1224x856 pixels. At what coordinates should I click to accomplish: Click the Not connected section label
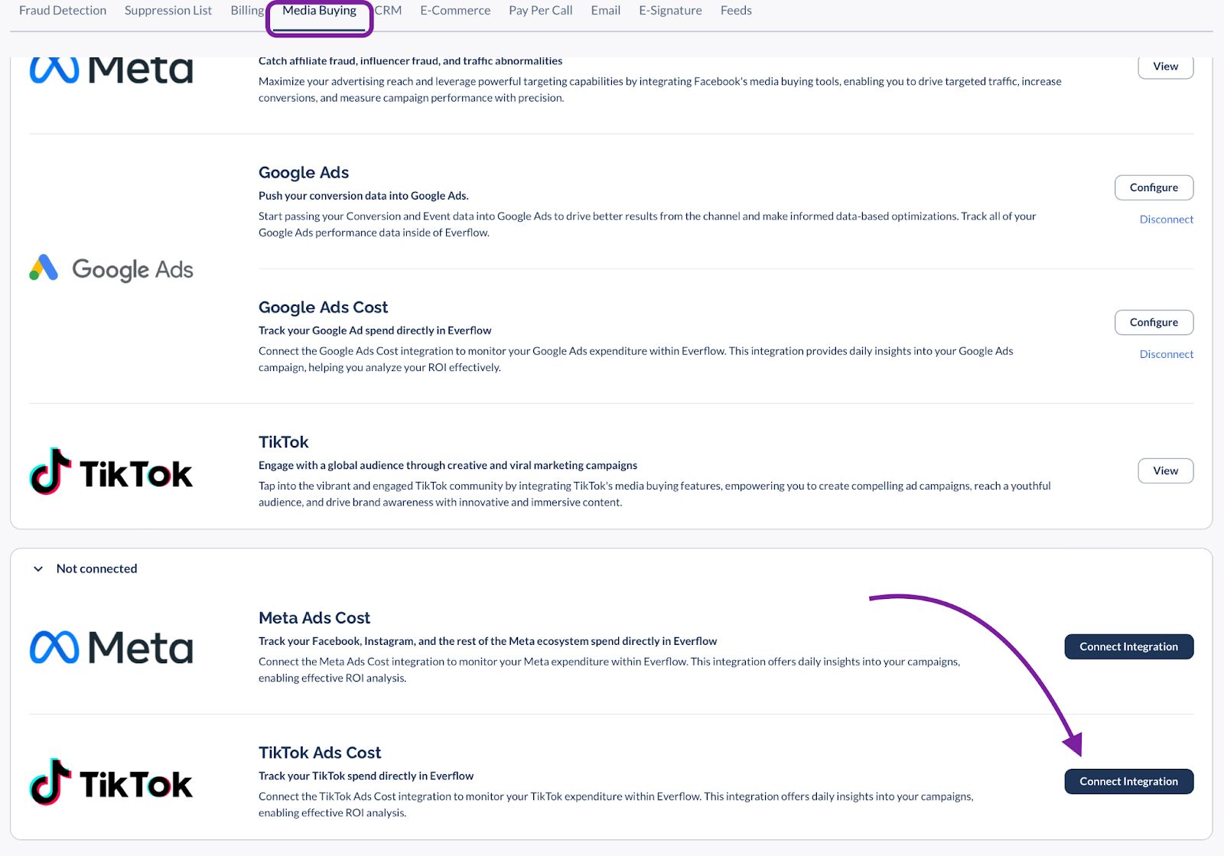tap(96, 568)
